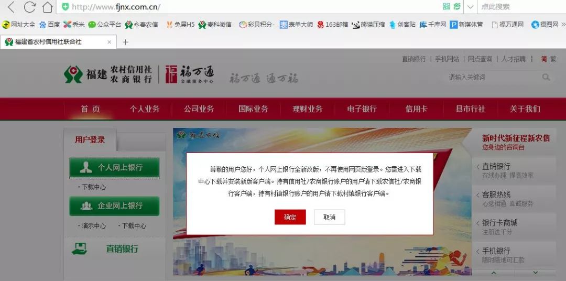Open 直销银行 in the left login panel
This screenshot has width=566, height=281.
coord(122,249)
